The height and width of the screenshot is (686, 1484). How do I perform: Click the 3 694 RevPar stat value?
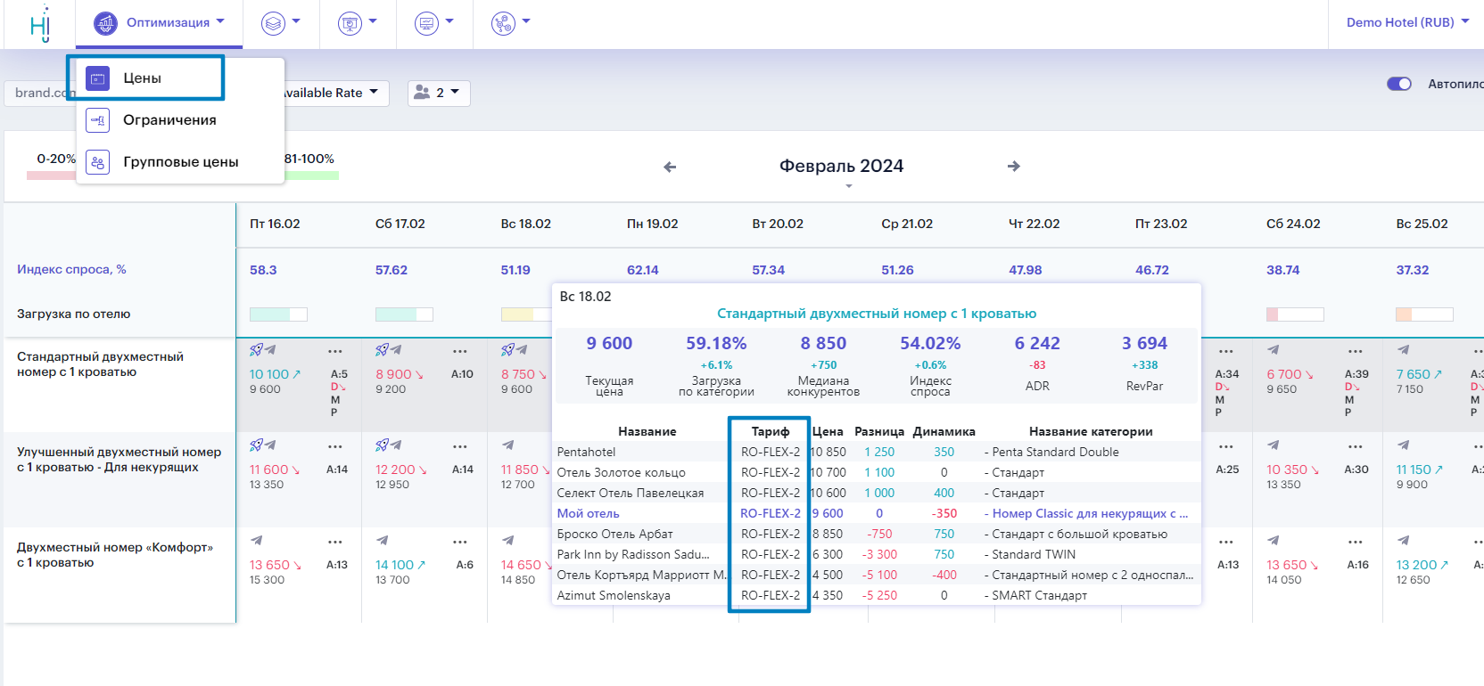click(x=1144, y=344)
